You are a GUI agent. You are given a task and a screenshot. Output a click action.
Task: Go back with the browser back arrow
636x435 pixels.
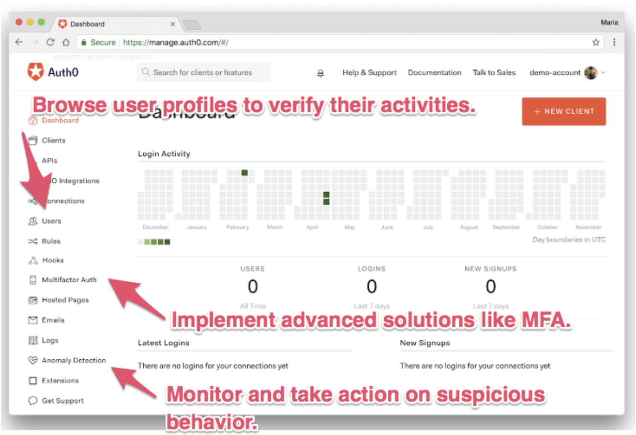point(19,42)
